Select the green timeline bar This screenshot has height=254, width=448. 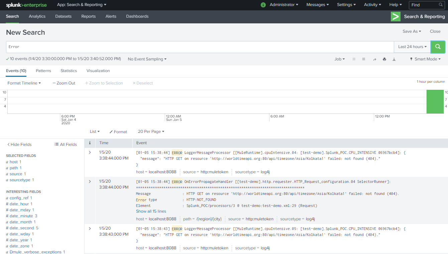435,102
